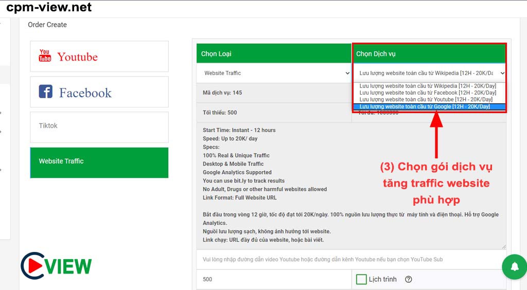Focus the Youtube link input field
The height and width of the screenshot is (290, 527).
pos(351,259)
